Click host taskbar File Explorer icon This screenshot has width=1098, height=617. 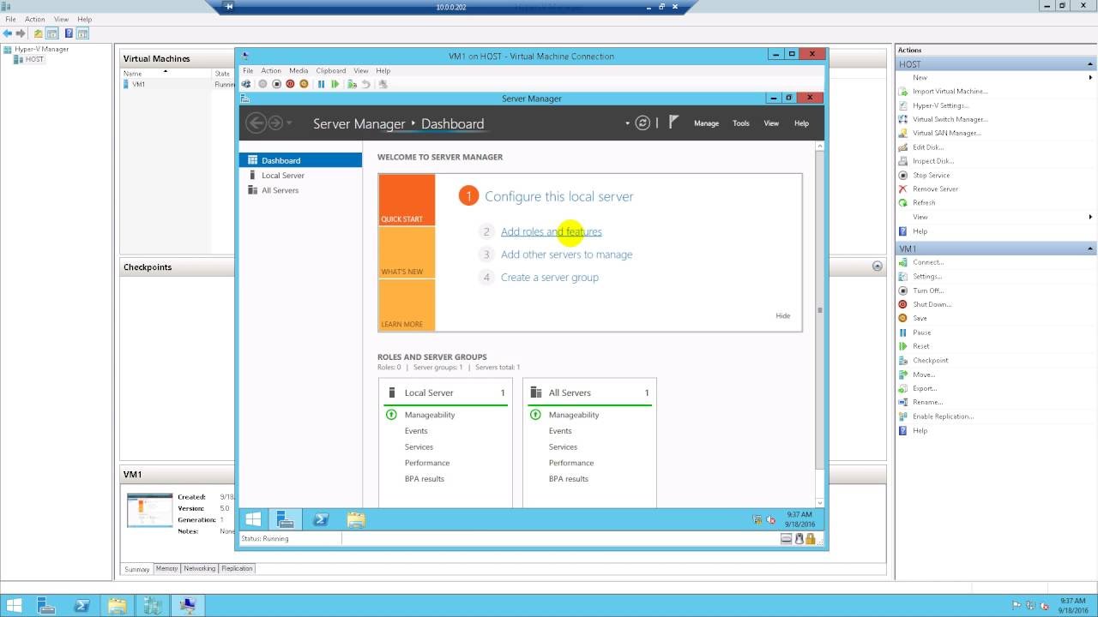point(117,606)
